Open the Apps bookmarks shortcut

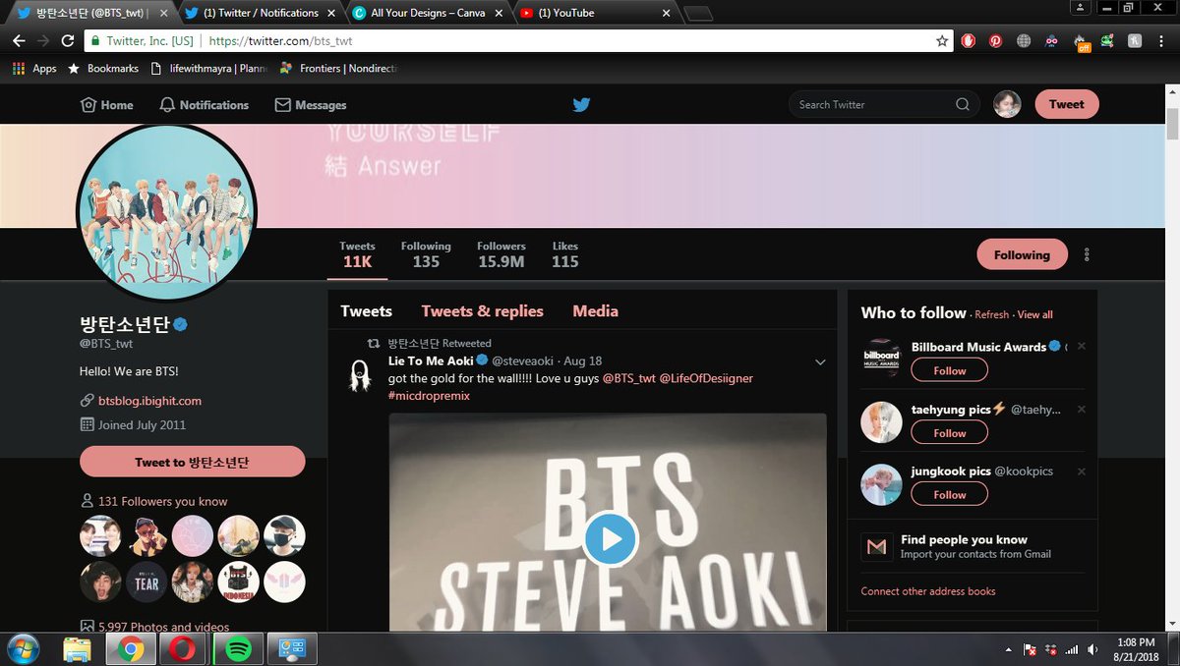(34, 69)
